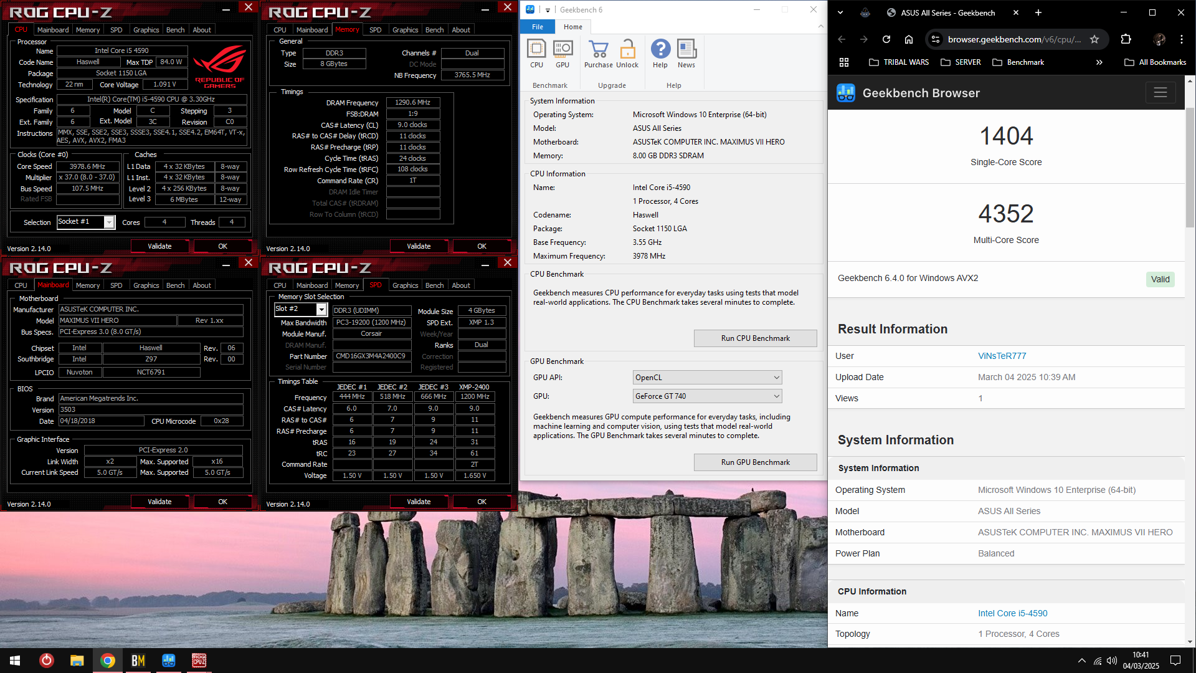Switch to Mainboard tab in top-left CPU-Z
The width and height of the screenshot is (1196, 673).
coord(53,30)
